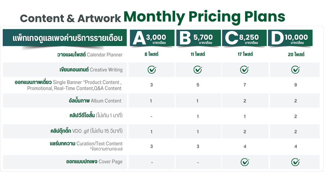324x172 pixels.
Task: Click the Cover Page row label
Action: coord(94,161)
